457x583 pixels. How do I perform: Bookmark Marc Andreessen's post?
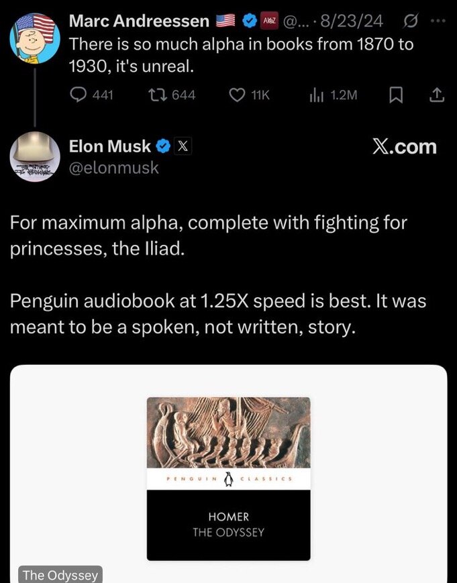click(x=395, y=95)
